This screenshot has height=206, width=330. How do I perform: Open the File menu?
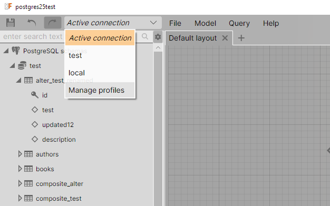coord(175,23)
